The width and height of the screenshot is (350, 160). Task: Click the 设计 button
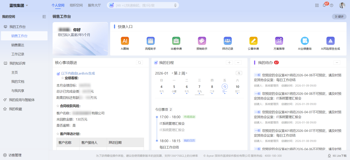pyautogui.click(x=339, y=17)
